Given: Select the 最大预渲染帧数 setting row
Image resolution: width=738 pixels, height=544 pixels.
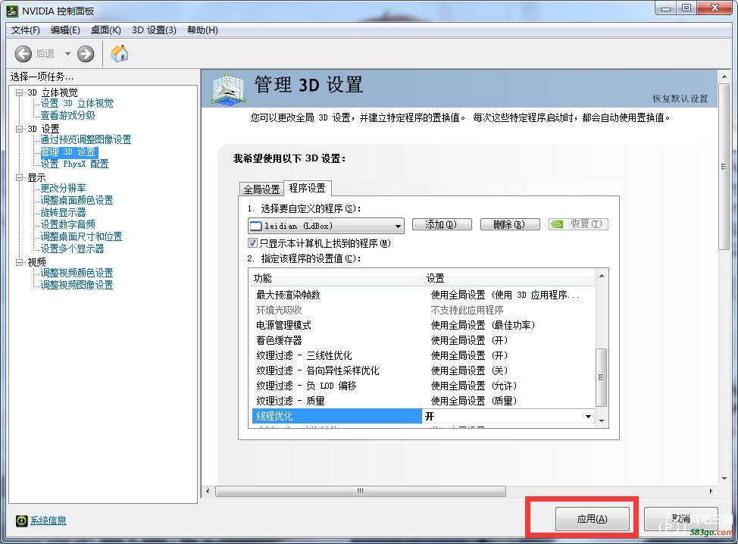Looking at the screenshot, I should coord(423,295).
